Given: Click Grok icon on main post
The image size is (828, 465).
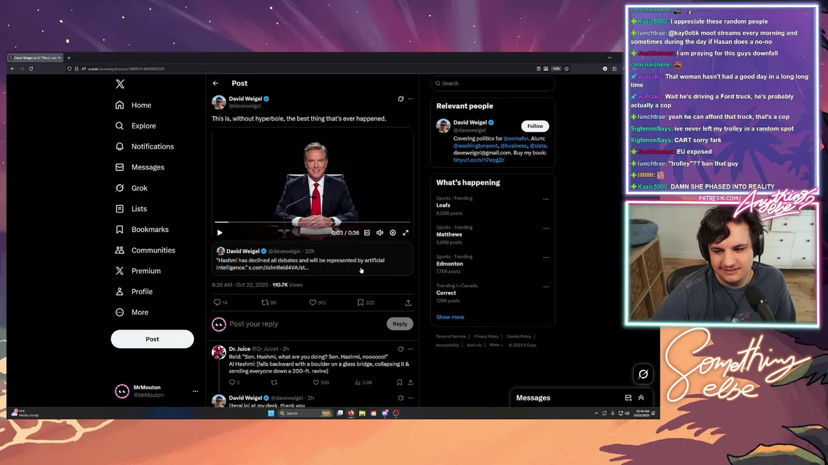Looking at the screenshot, I should (400, 99).
